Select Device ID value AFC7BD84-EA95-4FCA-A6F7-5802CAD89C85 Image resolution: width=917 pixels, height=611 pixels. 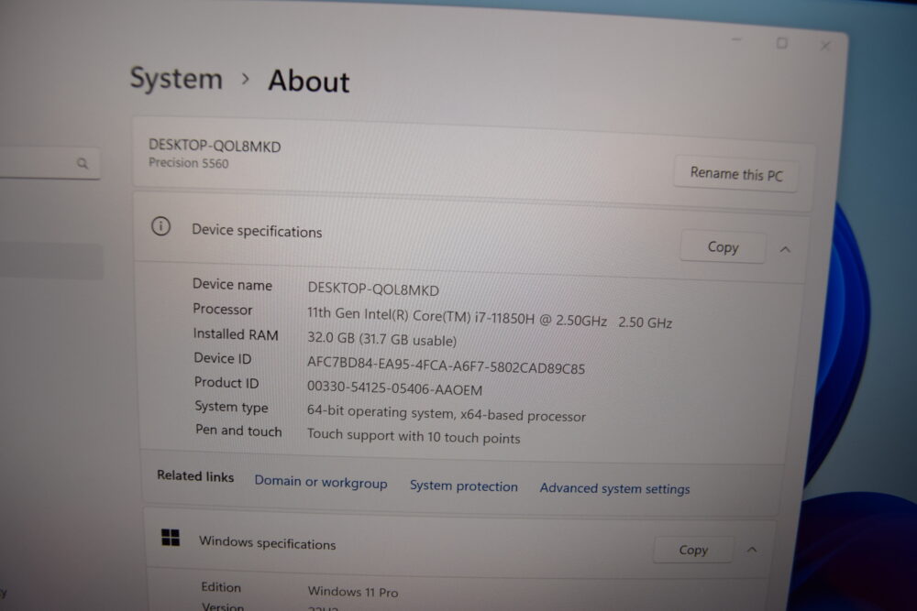[x=446, y=366]
